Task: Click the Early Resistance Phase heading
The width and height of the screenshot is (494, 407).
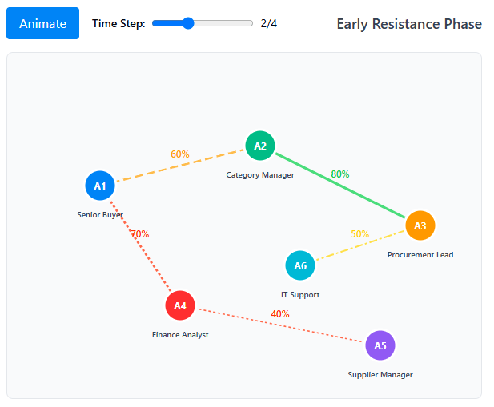Action: (x=409, y=24)
